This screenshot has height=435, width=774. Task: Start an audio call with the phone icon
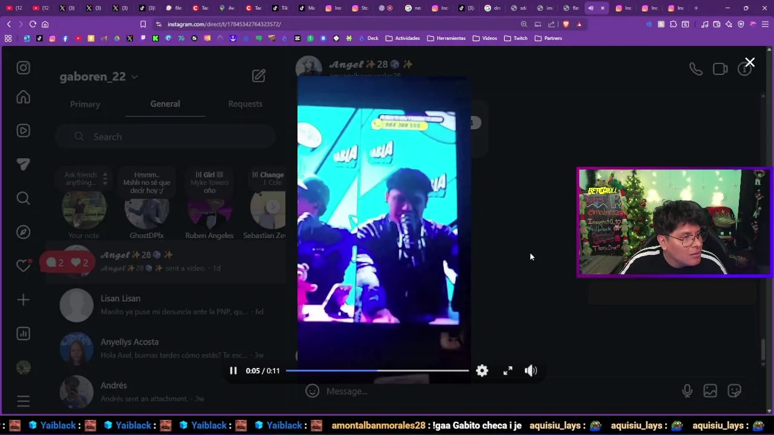696,69
